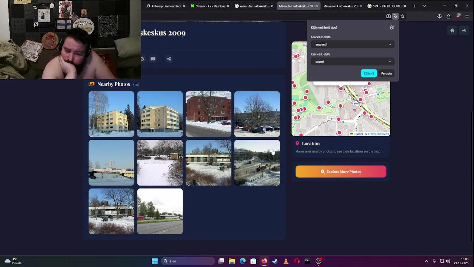Open snowy field with trees photo
This screenshot has height=267, width=474.
pyautogui.click(x=160, y=163)
